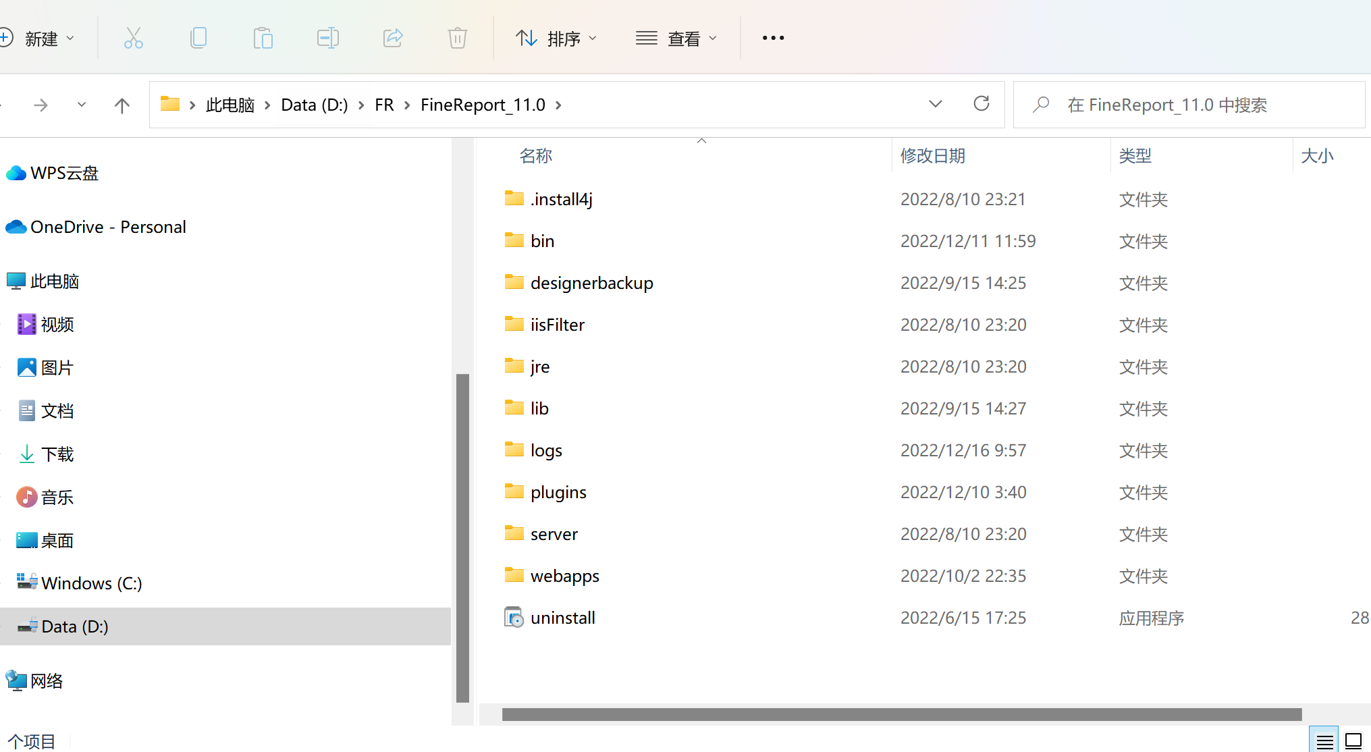Click the 应用程序 type for uninstall
Image resolution: width=1371 pixels, height=752 pixels.
click(1152, 618)
